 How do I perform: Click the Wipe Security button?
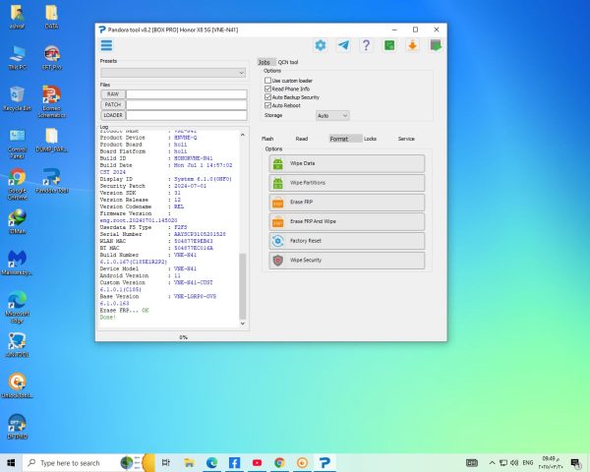tap(346, 260)
